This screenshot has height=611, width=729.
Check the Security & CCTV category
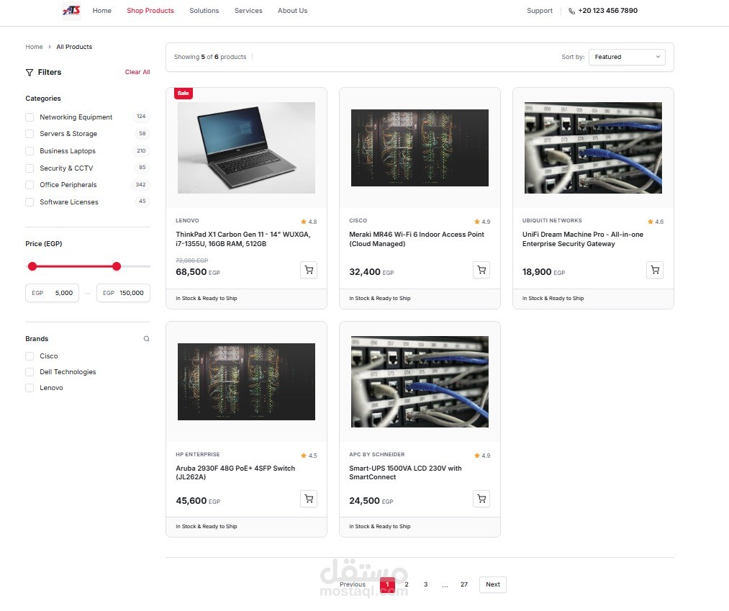coord(30,168)
